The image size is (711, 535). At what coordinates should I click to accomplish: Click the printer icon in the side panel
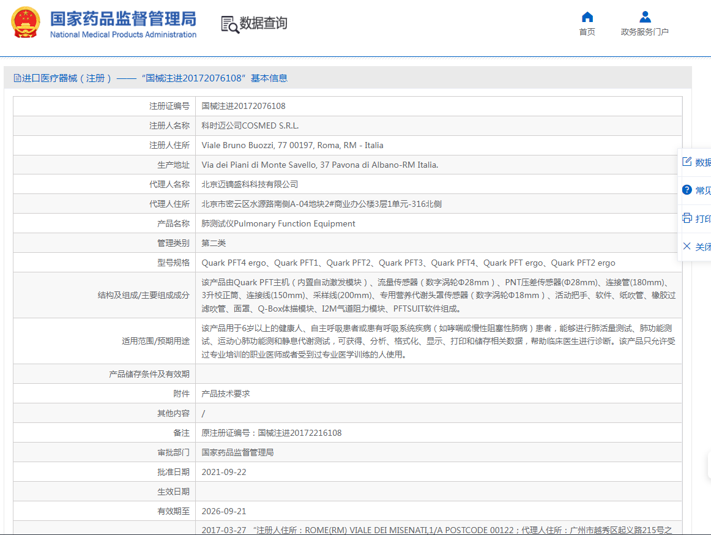(x=687, y=218)
